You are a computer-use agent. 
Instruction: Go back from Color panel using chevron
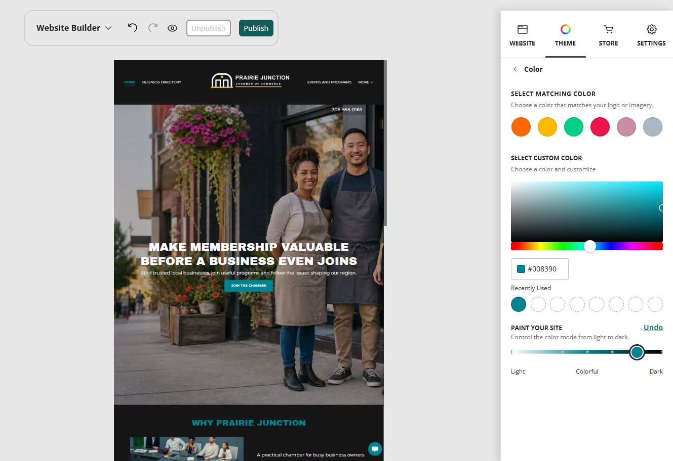pos(515,69)
